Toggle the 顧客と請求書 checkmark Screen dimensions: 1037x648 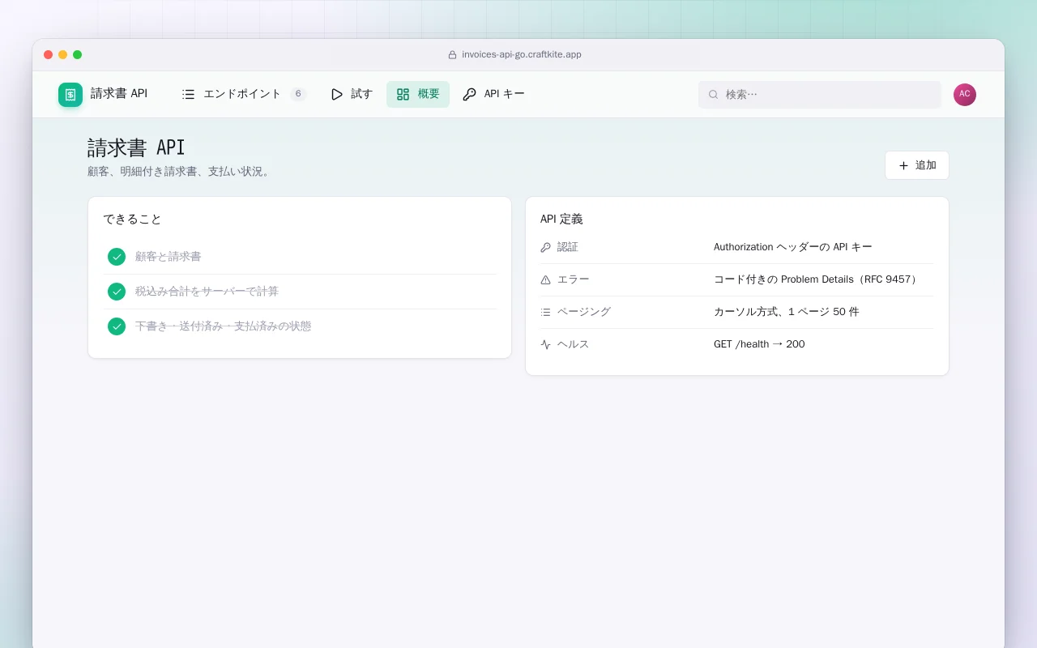coord(117,257)
